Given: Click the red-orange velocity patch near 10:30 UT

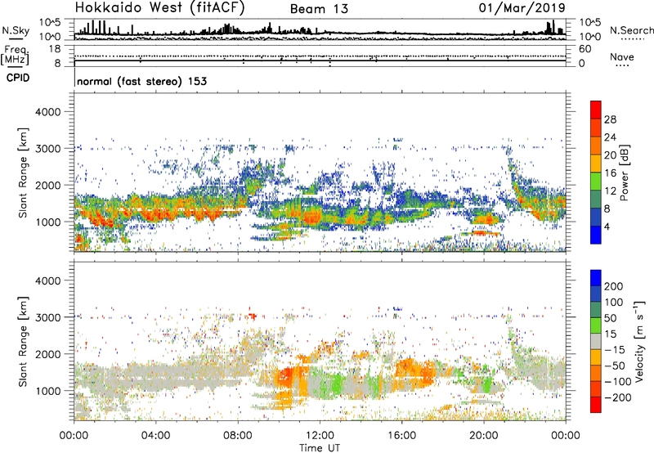Looking at the screenshot, I should [286, 376].
